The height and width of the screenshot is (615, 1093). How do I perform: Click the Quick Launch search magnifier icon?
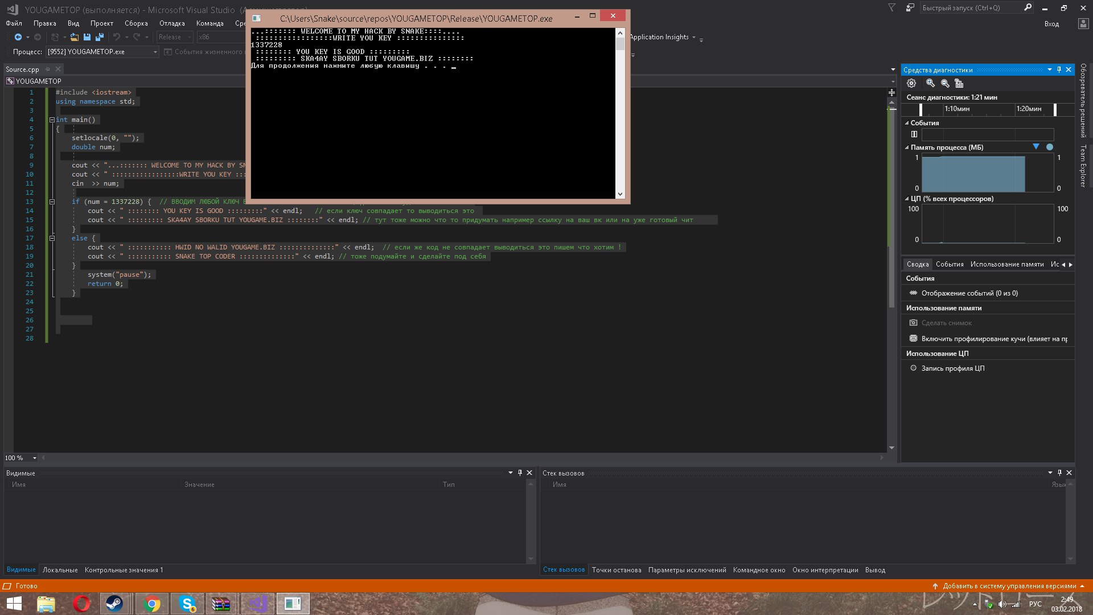coord(1028,8)
